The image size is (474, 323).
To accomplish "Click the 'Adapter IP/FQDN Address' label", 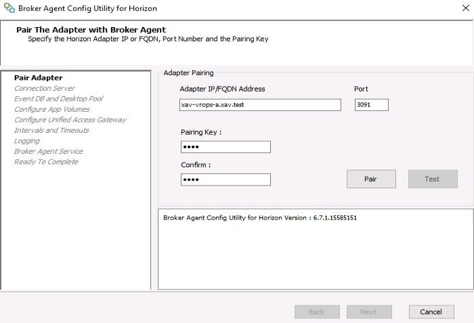I will tap(222, 89).
